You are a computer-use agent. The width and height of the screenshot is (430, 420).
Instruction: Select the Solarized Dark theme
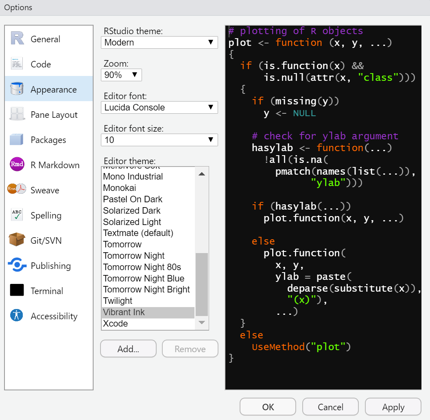click(148, 210)
